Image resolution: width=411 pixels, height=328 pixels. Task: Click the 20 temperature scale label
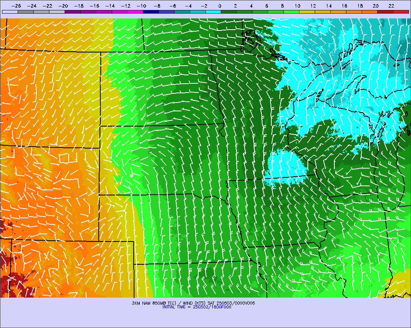click(x=376, y=6)
